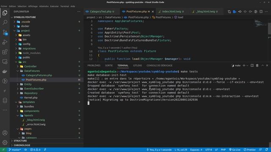Add a new terminal with plus icon
Screen dimensions: 271x152
coord(244,65)
